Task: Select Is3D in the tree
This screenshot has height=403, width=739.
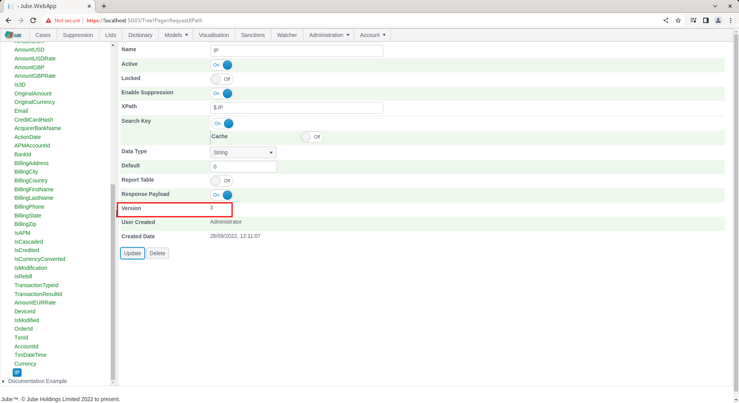Action: point(20,85)
